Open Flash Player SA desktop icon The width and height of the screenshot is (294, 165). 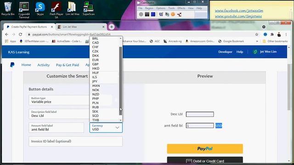pyautogui.click(x=56, y=10)
